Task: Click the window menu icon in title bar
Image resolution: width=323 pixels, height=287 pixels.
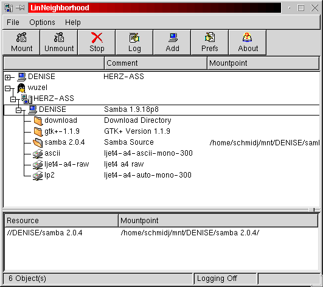Action: tap(9, 8)
